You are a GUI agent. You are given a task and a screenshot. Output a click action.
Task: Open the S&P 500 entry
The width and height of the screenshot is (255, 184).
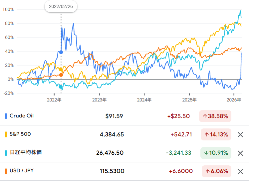(21, 134)
